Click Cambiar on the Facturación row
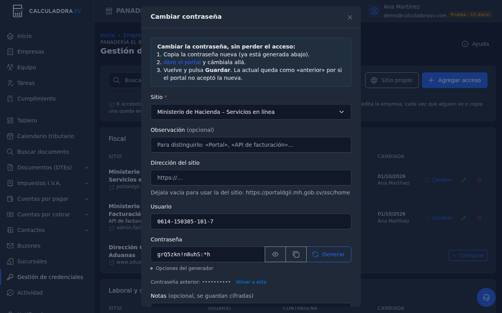 tap(438, 218)
